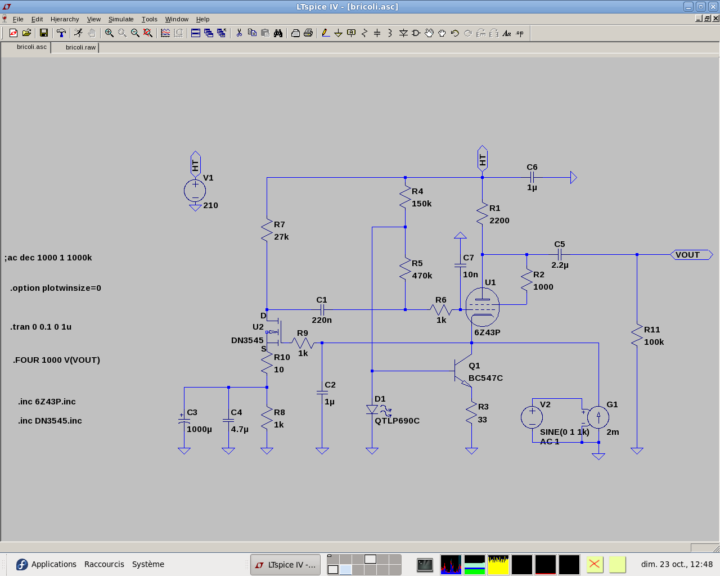Select the Move hand tool
The image size is (720, 576).
(x=429, y=33)
